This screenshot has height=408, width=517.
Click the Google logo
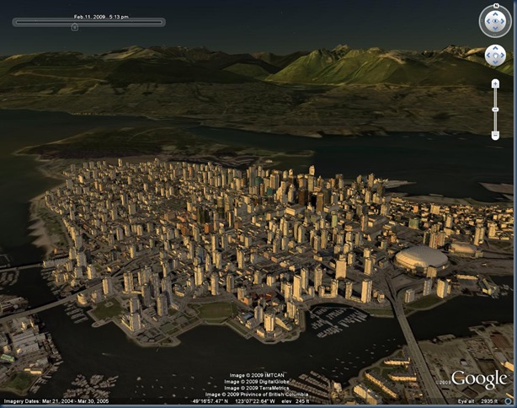(479, 379)
